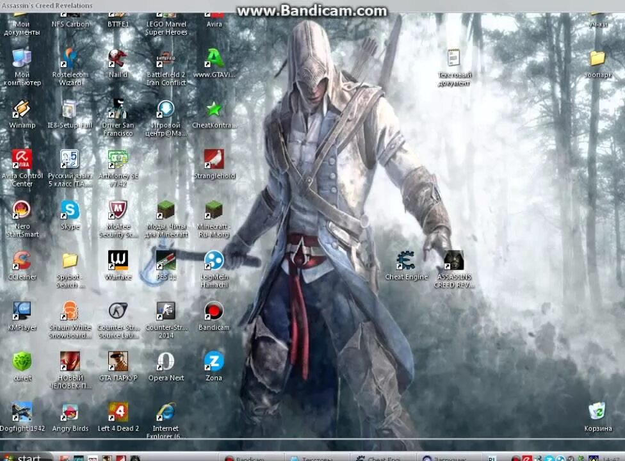The height and width of the screenshot is (461, 625).
Task: Launch CCleaner from the desktop
Action: 22,261
